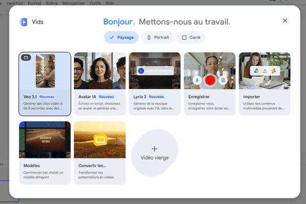Click the plus icon for blank video
The height and width of the screenshot is (204, 306).
[155, 149]
